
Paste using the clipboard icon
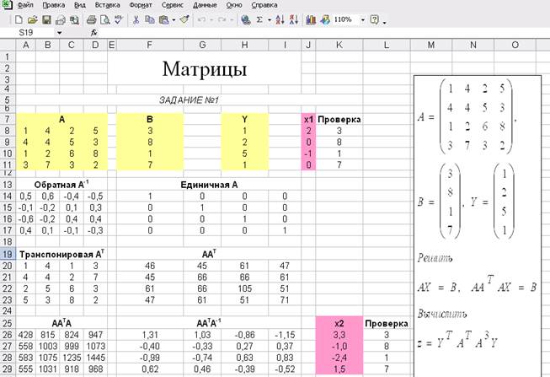pos(163,19)
